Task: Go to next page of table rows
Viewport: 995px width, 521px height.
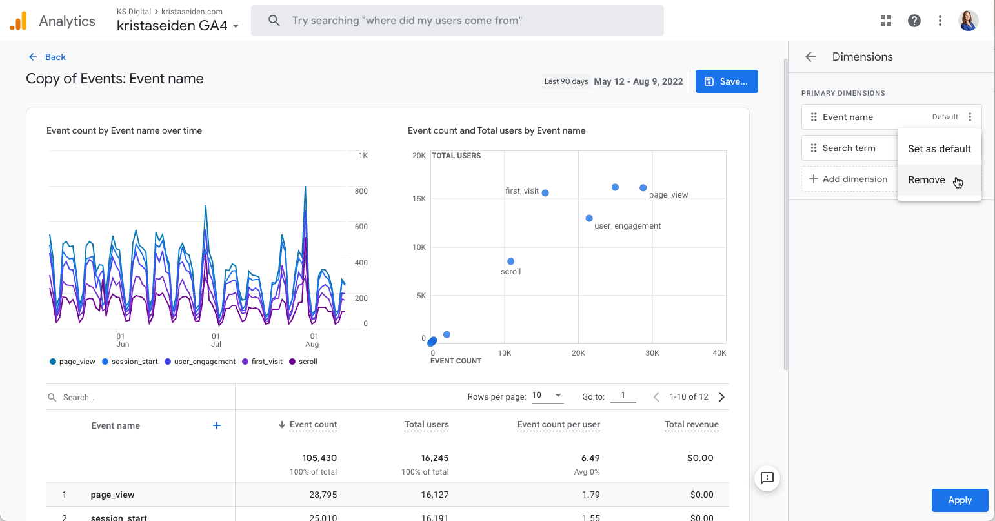Action: [722, 397]
